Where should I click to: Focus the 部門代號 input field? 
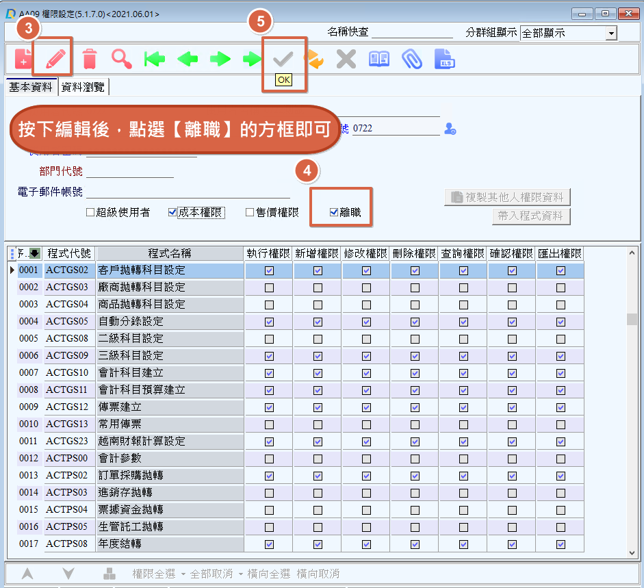click(130, 171)
